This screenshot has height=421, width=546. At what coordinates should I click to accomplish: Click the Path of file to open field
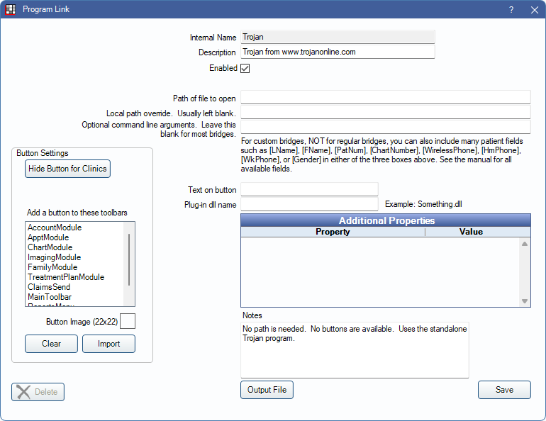click(x=385, y=98)
